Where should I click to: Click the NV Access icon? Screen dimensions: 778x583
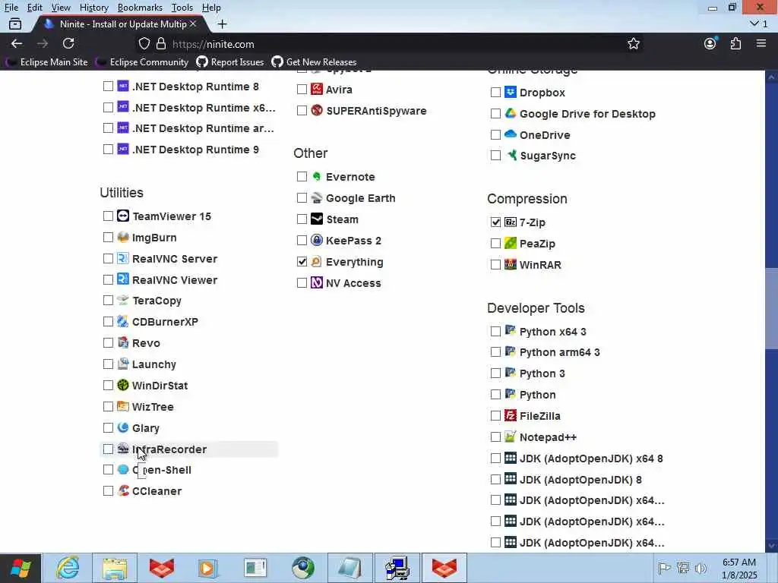[x=317, y=282]
